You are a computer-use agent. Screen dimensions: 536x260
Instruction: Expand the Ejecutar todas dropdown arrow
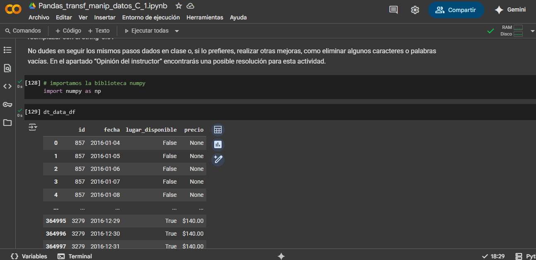pos(177,31)
